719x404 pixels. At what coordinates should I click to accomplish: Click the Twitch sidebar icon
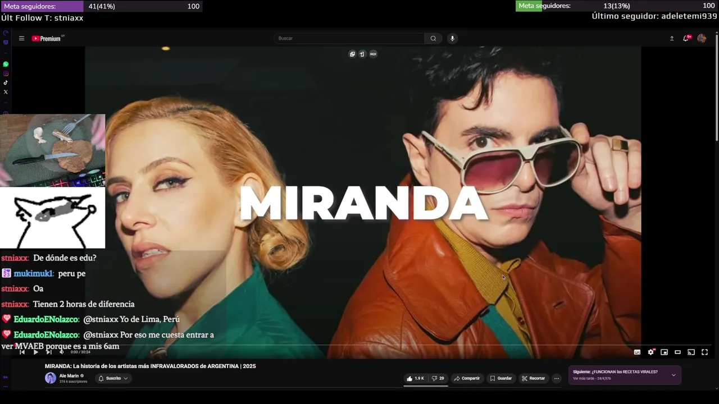pyautogui.click(x=6, y=43)
